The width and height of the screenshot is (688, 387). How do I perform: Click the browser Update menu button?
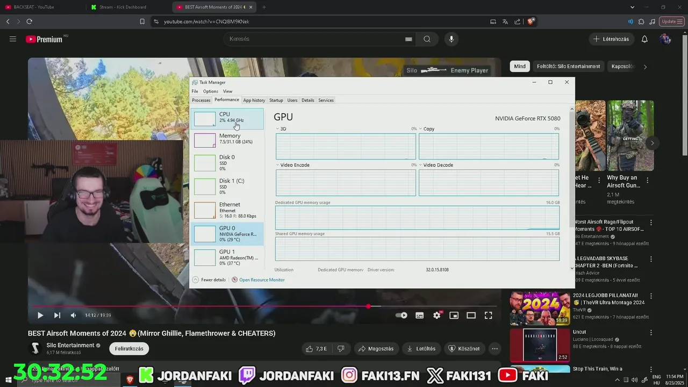tap(671, 21)
